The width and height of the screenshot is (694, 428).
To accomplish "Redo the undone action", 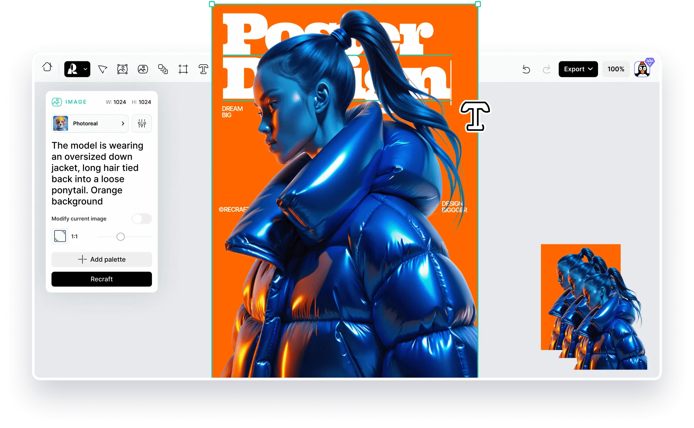I will click(x=546, y=69).
